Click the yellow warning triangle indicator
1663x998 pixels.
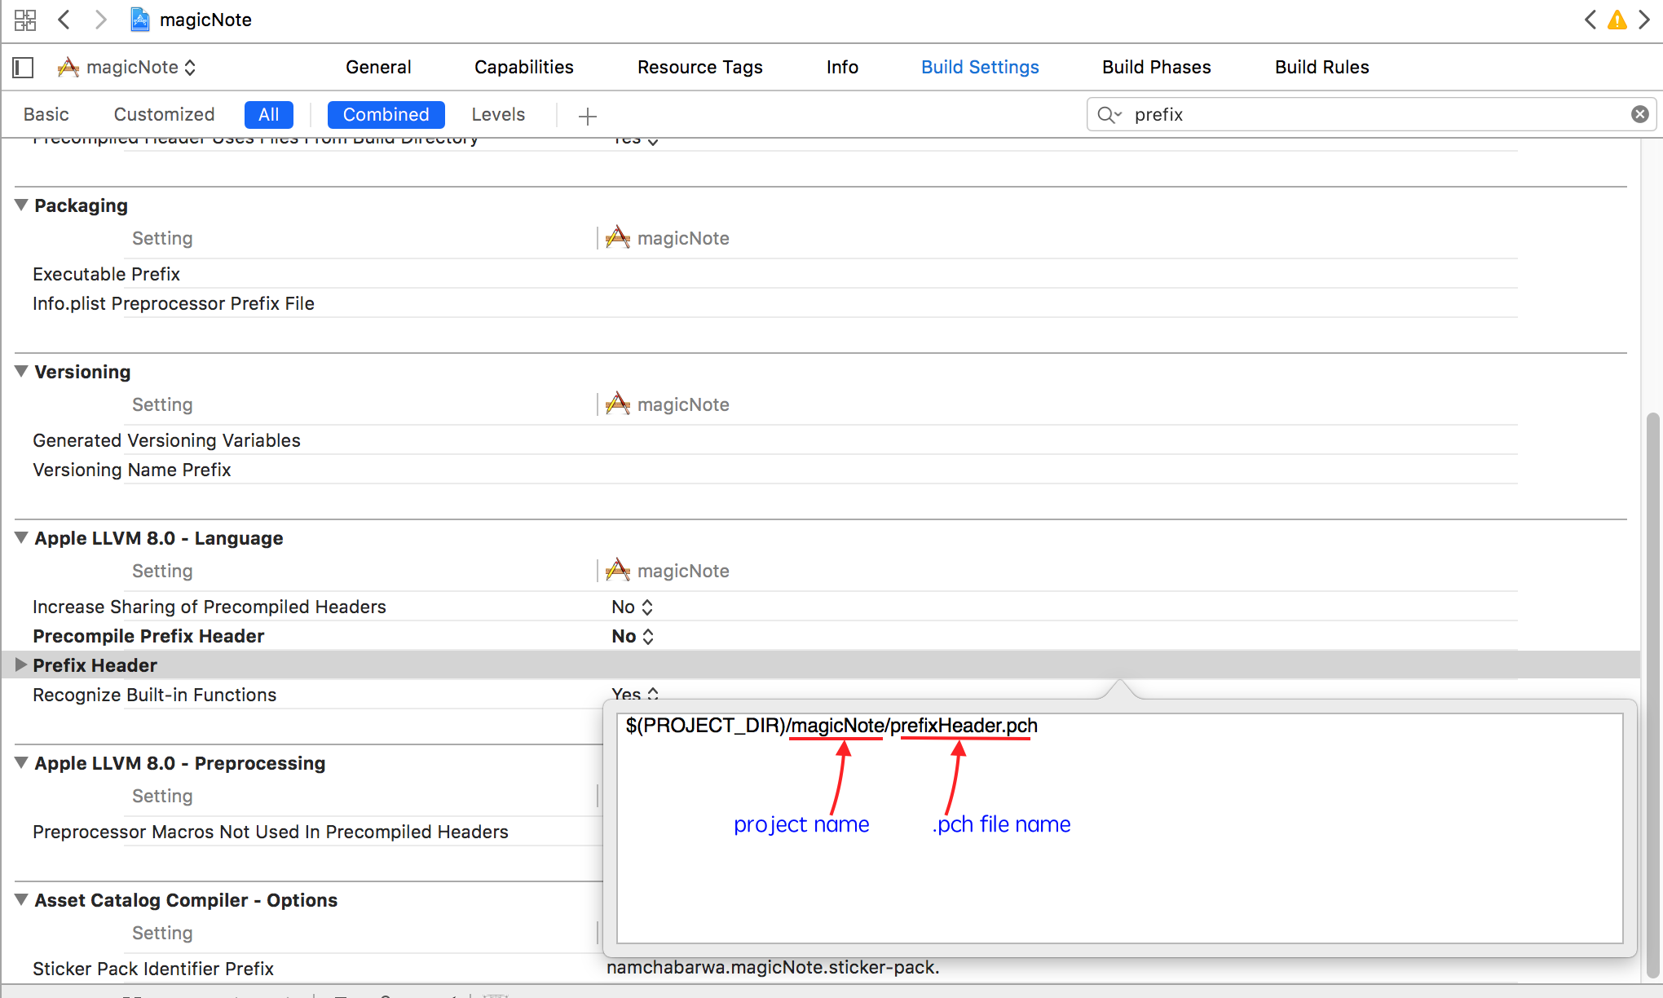click(1617, 20)
